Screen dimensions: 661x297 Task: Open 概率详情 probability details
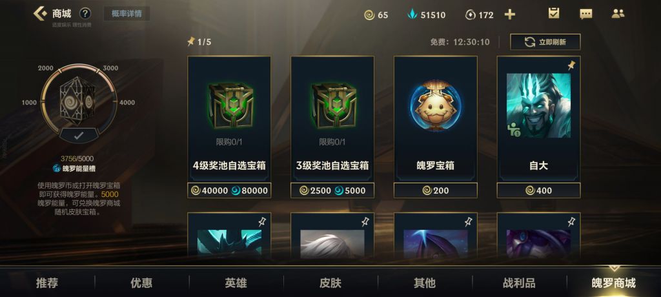coord(127,14)
